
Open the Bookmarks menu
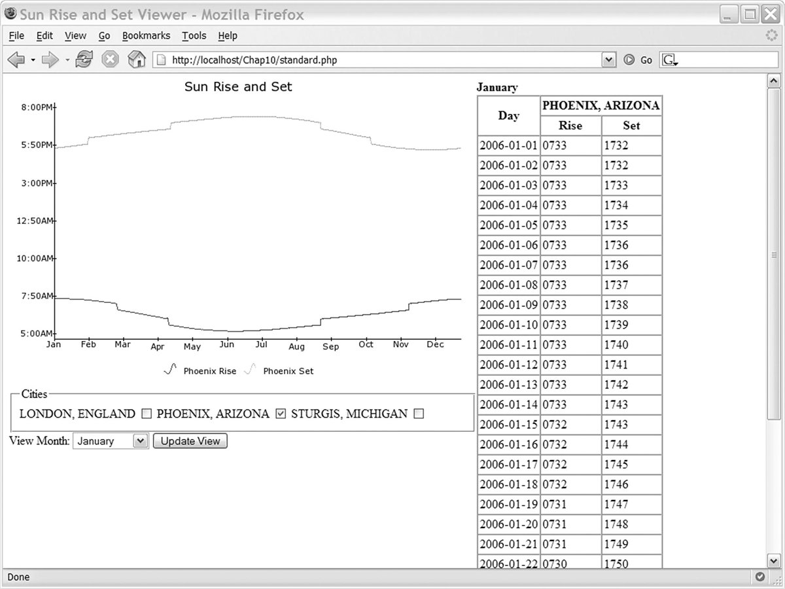click(x=146, y=36)
